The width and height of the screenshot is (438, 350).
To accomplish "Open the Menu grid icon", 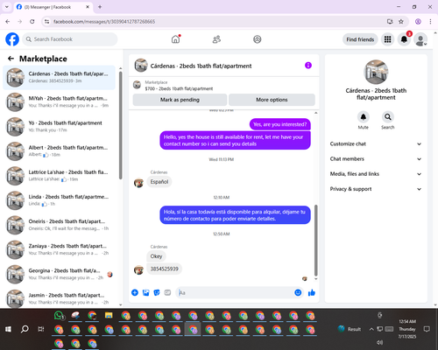I will coord(387,39).
